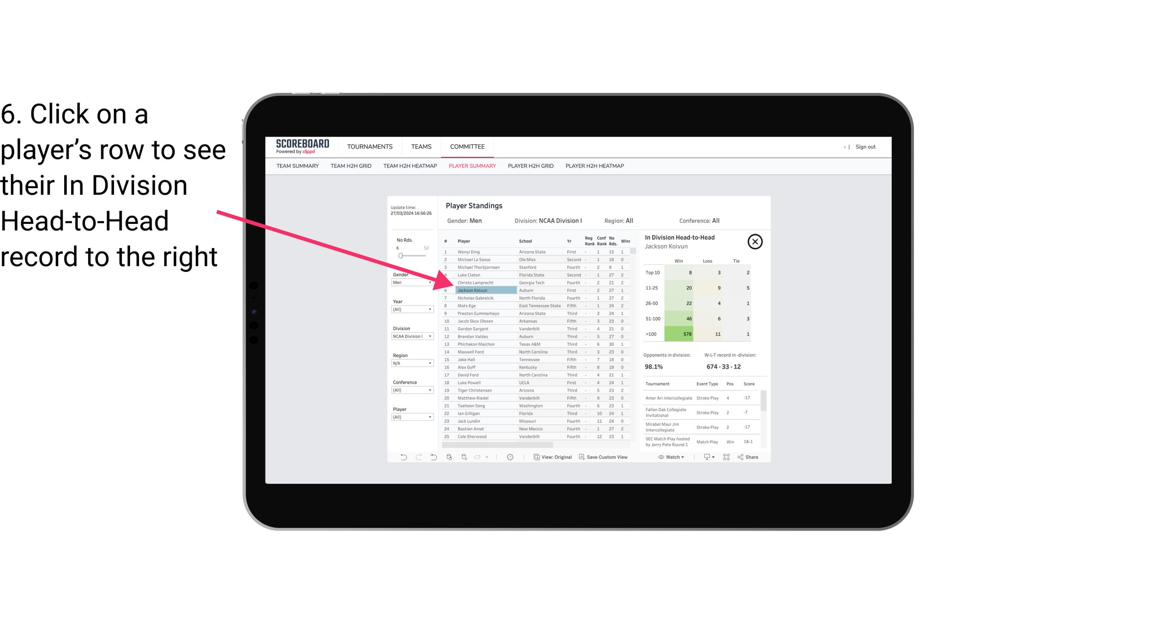Viewport: 1153px width, 620px height.
Task: Click COMMITTEE in the navigation menu
Action: tap(467, 147)
